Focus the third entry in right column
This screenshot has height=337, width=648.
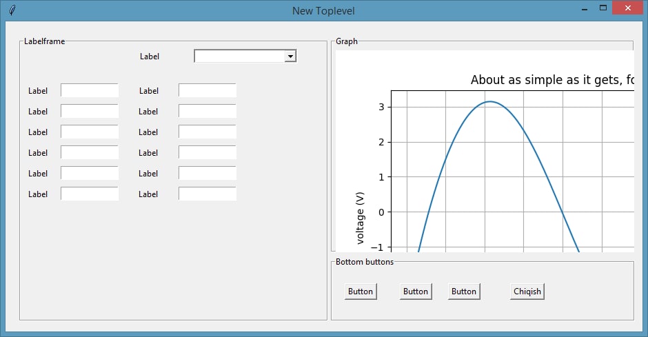point(207,132)
